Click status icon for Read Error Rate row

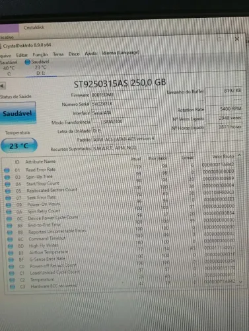(x=7, y=170)
